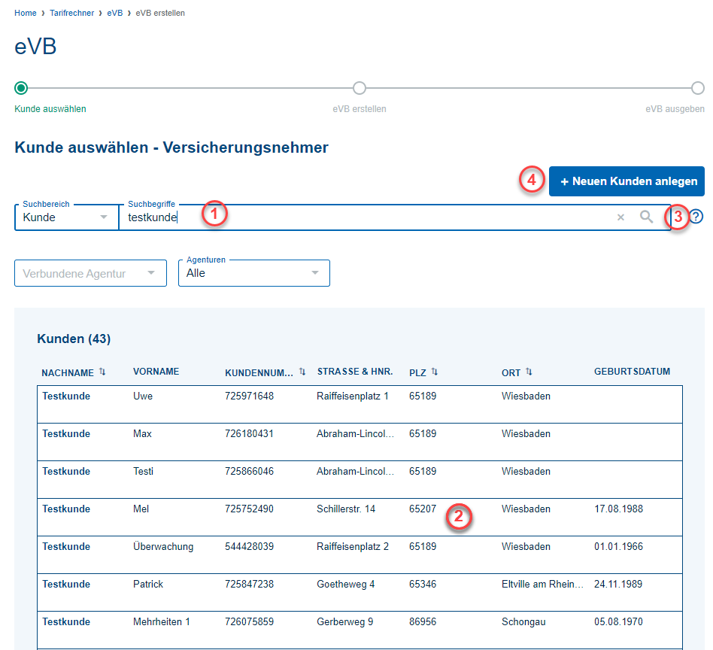Sort customers by Nachname column arrows
This screenshot has width=713, height=650.
(102, 372)
